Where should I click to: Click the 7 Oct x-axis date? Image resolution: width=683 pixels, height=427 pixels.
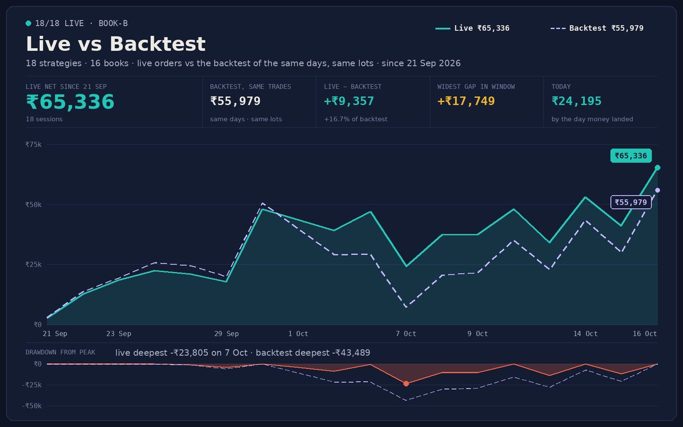coord(406,334)
